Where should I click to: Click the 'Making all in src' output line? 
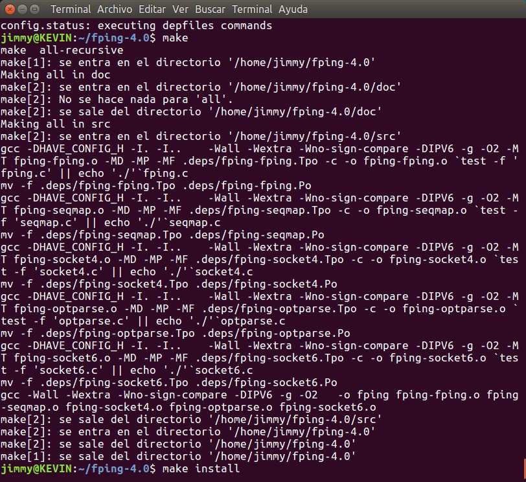(56, 123)
